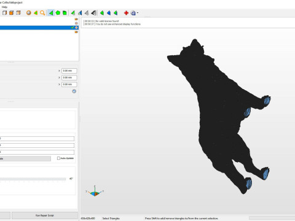295x221 pixels.
Task: Click the black striped triangle icon
Action: tap(94, 13)
